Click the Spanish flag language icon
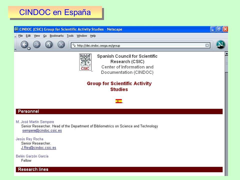240x180 pixels. pyautogui.click(x=119, y=101)
